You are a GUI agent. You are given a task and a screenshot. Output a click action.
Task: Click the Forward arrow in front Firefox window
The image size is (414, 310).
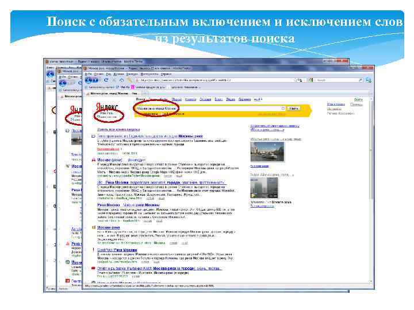[x=95, y=80]
